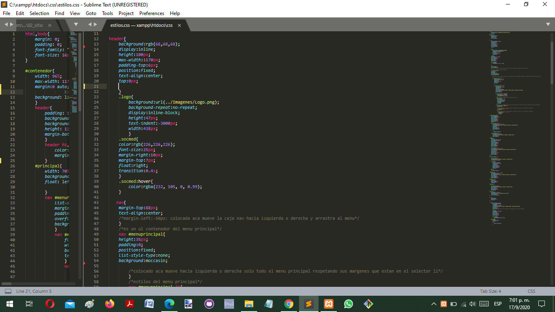Open WhatsApp from the taskbar
The height and width of the screenshot is (312, 555).
(349, 304)
